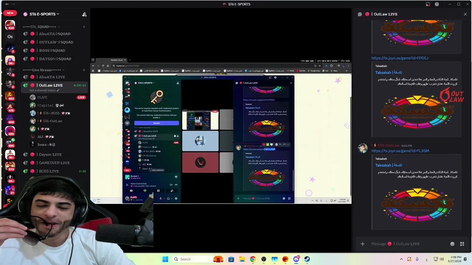
Task: Join OUTLAW☆SQUAD voice channel
Action: [55, 42]
